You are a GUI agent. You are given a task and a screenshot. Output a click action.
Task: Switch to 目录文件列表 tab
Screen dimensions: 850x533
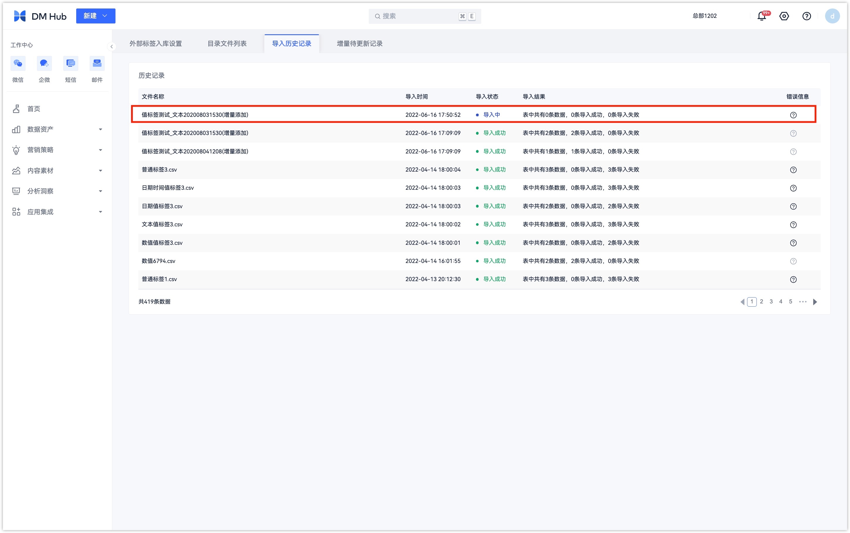(227, 43)
